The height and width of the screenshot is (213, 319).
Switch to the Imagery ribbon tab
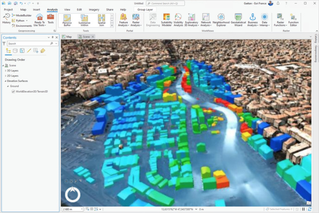pos(94,10)
